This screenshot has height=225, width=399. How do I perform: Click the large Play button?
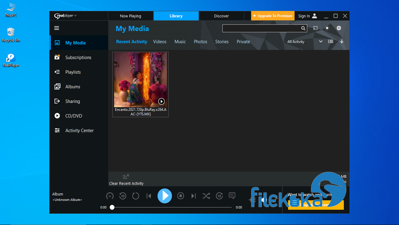165,196
